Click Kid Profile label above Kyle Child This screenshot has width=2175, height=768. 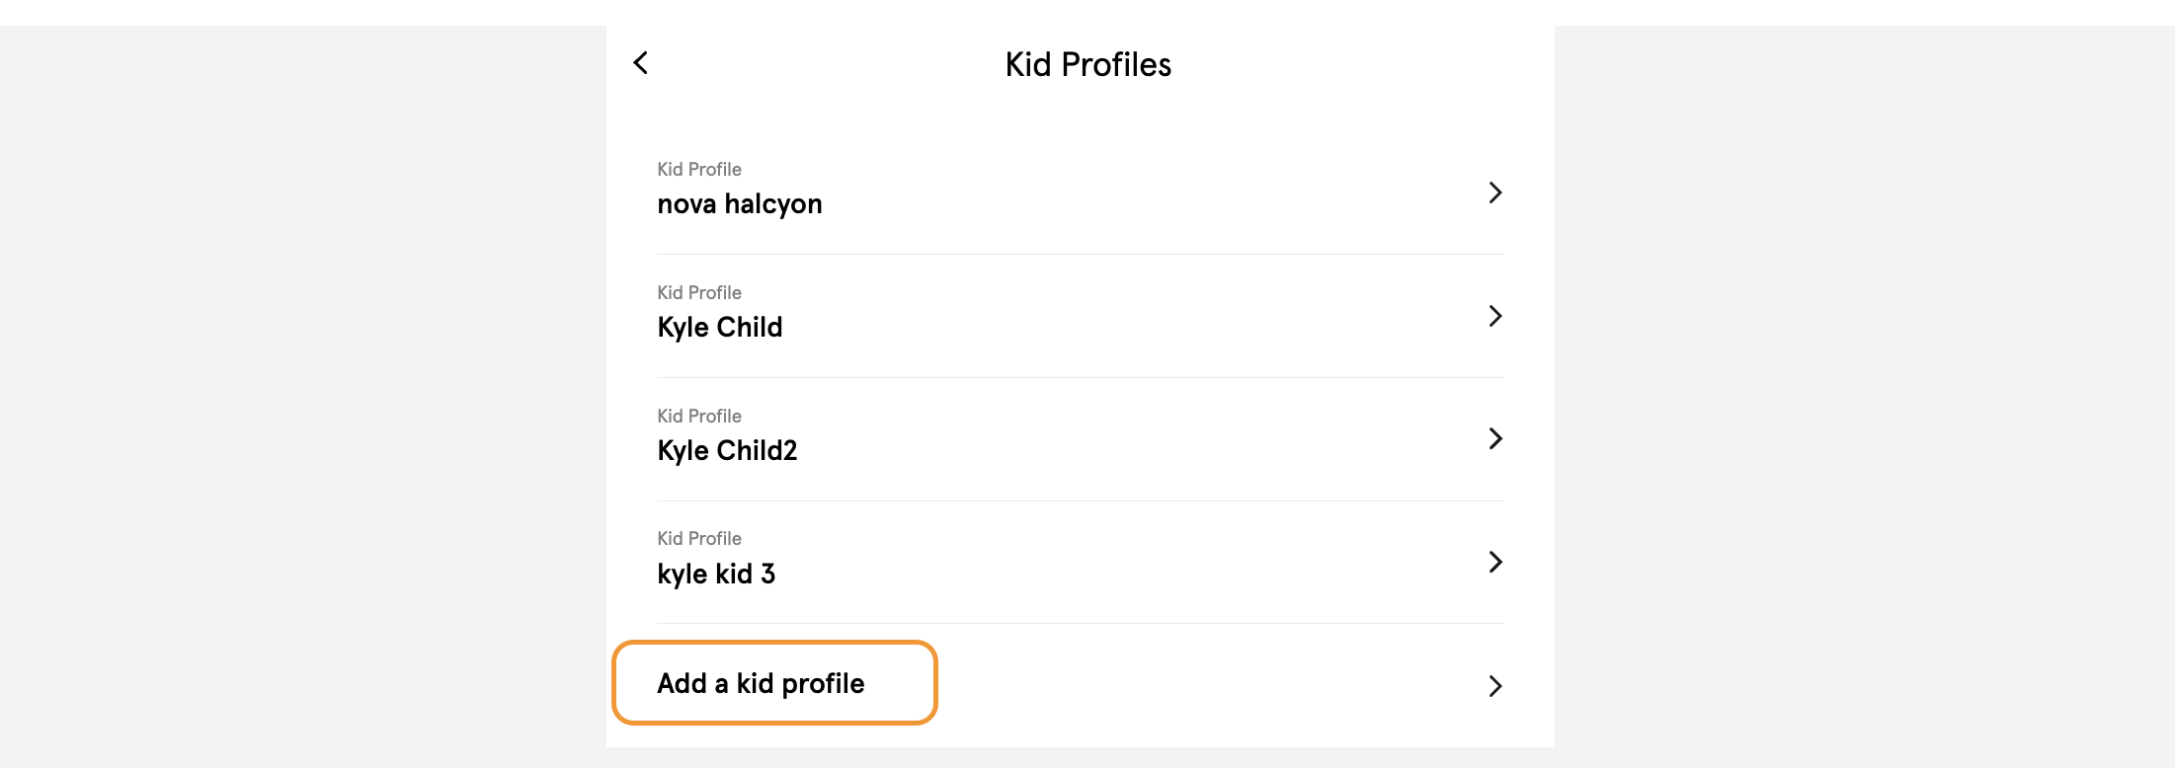pos(699,293)
